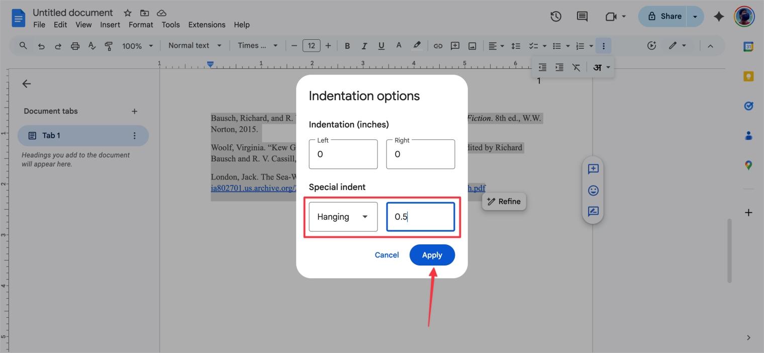
Task: Toggle italic formatting
Action: click(x=364, y=45)
